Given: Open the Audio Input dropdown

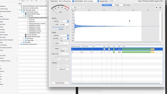Looking at the screenshot, I should click(x=66, y=1).
